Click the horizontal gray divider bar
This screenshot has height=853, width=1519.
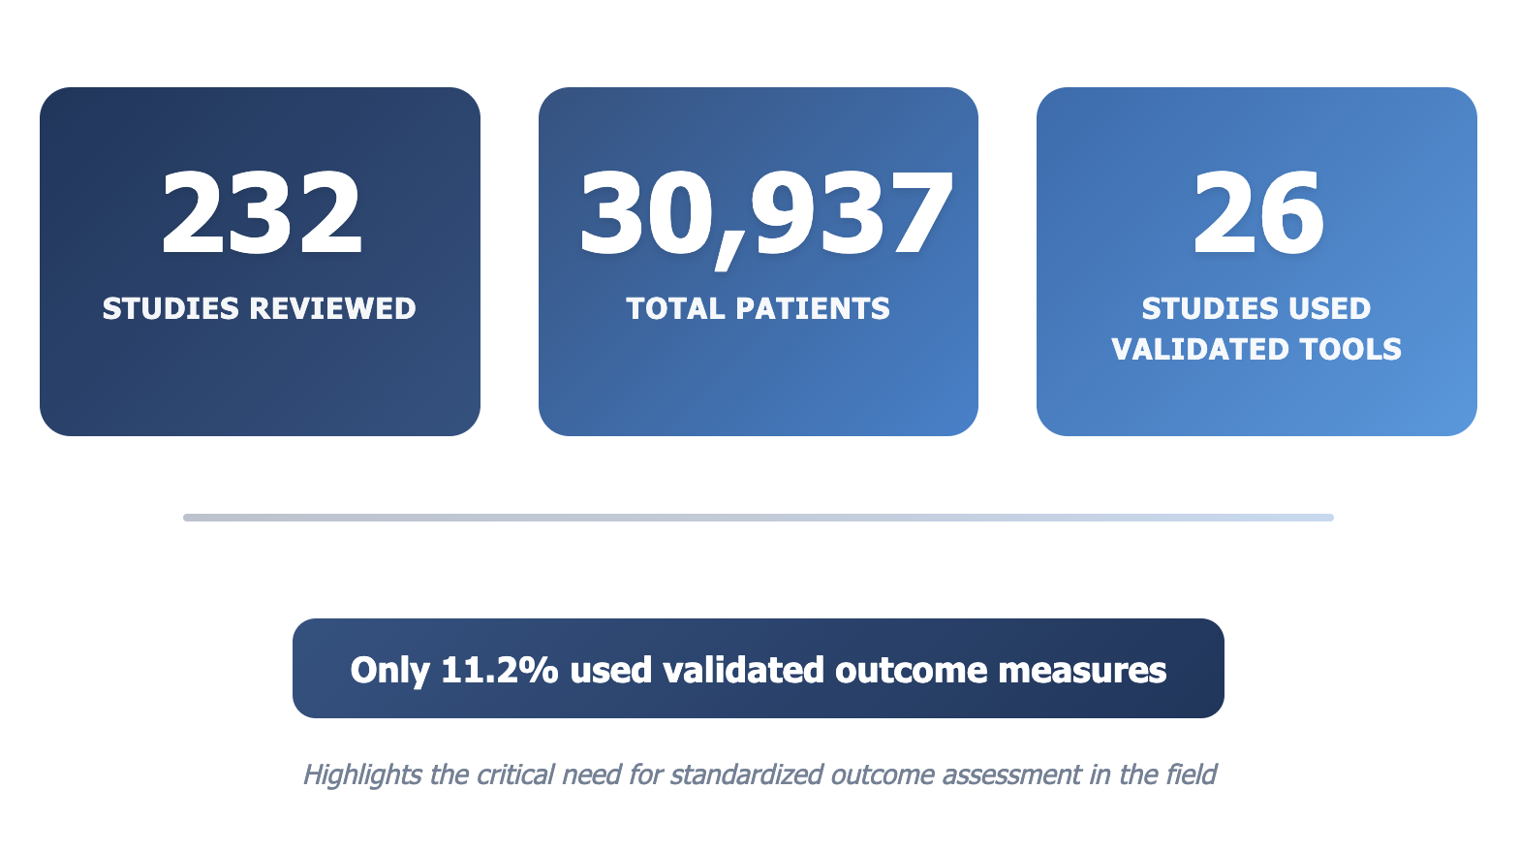click(x=758, y=518)
